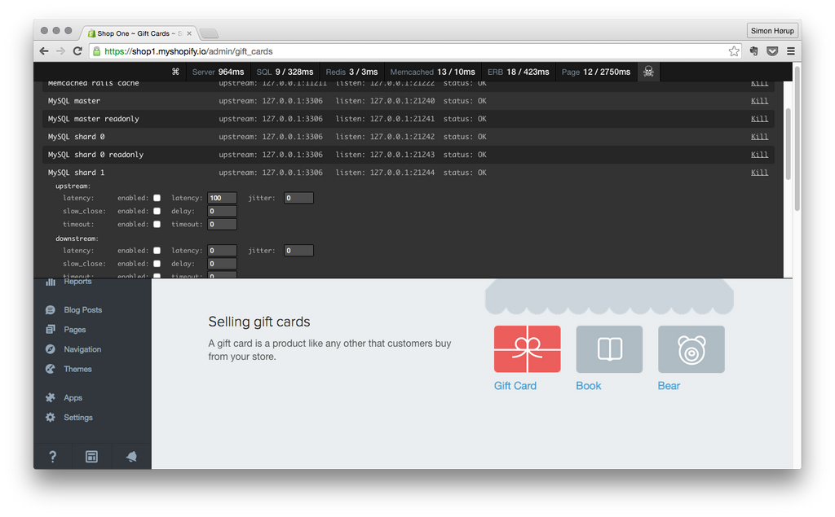Viewport: 835px width, 517px height.
Task: Click the Bear product icon
Action: pyautogui.click(x=691, y=349)
